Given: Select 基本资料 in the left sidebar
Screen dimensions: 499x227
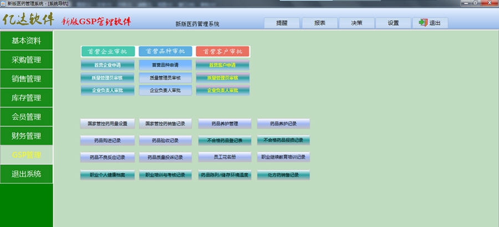Looking at the screenshot, I should (x=27, y=41).
